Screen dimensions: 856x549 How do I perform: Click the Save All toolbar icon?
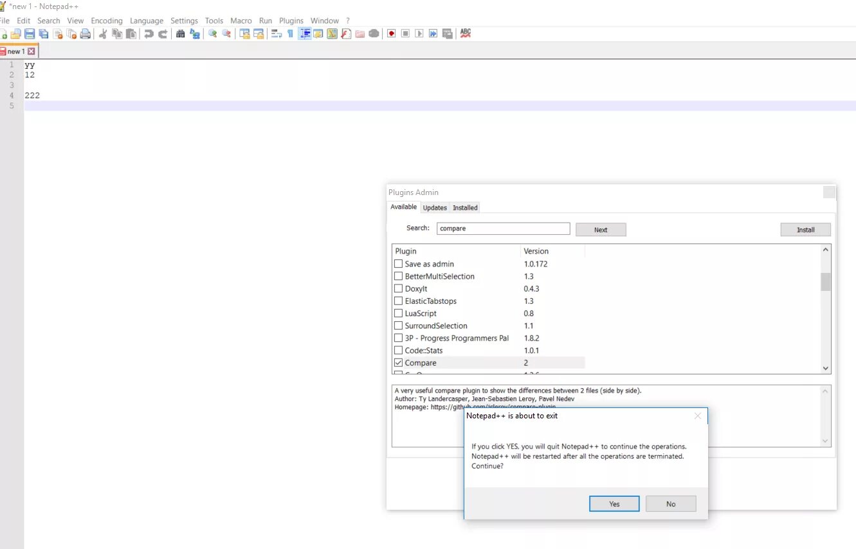point(43,33)
